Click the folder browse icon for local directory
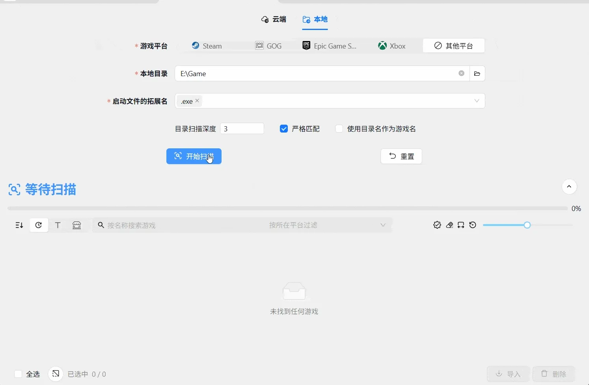 click(477, 73)
